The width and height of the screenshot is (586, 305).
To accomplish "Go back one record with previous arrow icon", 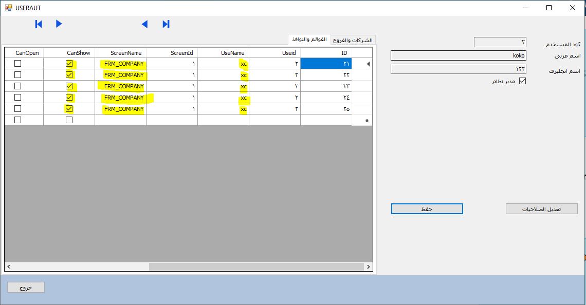I will [x=144, y=24].
